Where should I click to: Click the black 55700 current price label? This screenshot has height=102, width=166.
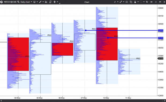pos(160,59)
